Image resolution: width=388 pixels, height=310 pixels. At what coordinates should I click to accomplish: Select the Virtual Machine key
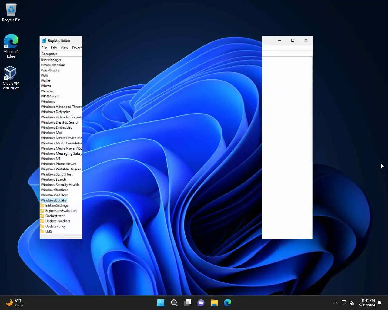click(53, 65)
